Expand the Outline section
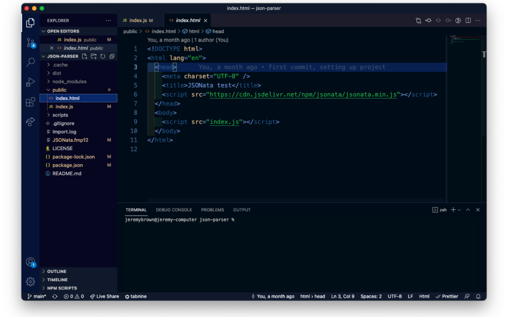508x317 pixels. click(x=79, y=271)
